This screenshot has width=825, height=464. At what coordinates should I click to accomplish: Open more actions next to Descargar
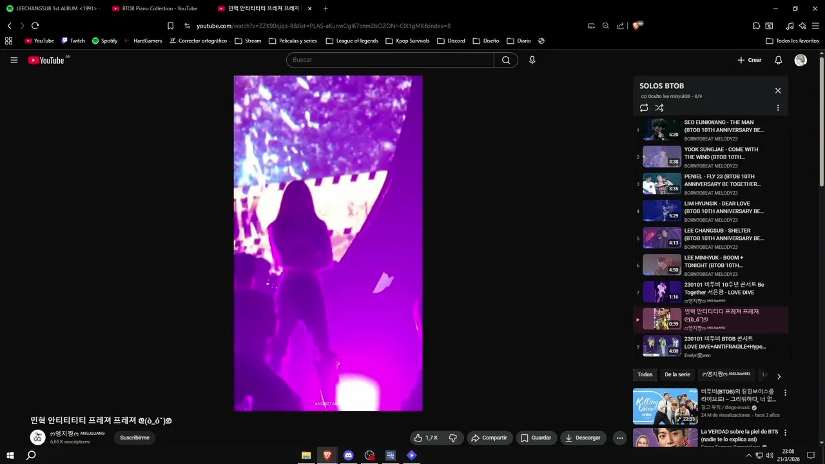[619, 438]
